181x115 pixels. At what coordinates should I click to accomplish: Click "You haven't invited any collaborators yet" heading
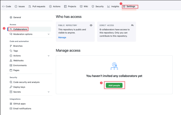click(114, 76)
